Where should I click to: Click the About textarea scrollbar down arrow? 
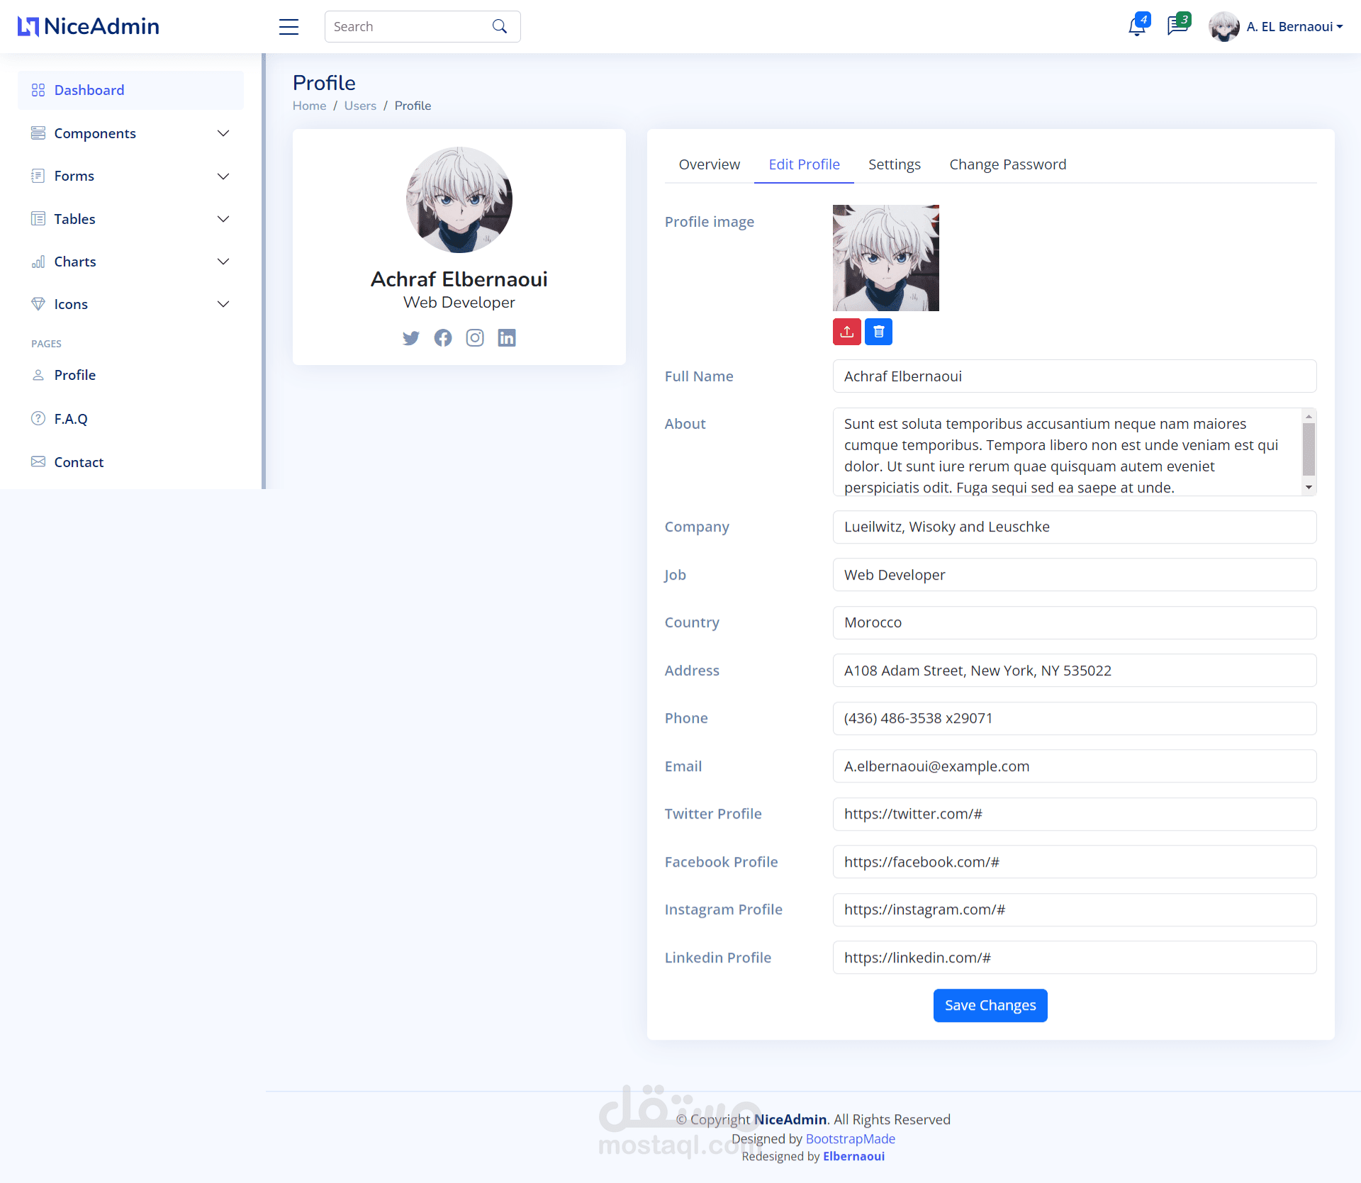[1309, 488]
